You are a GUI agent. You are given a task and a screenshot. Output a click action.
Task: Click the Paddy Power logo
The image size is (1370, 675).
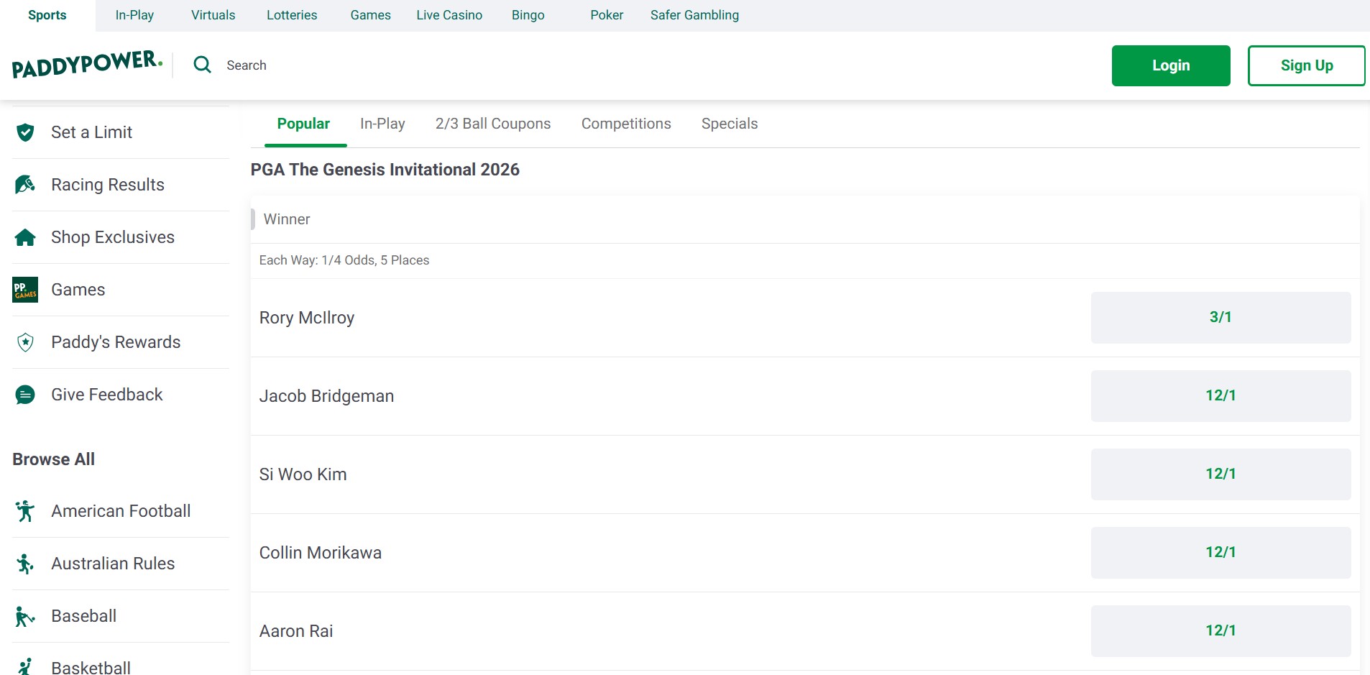[x=87, y=65]
